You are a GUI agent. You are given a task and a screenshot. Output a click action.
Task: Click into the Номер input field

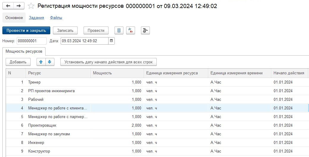tap(31, 41)
